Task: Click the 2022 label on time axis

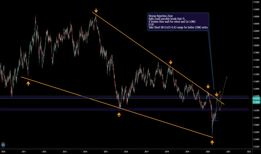Action: pos(249,152)
